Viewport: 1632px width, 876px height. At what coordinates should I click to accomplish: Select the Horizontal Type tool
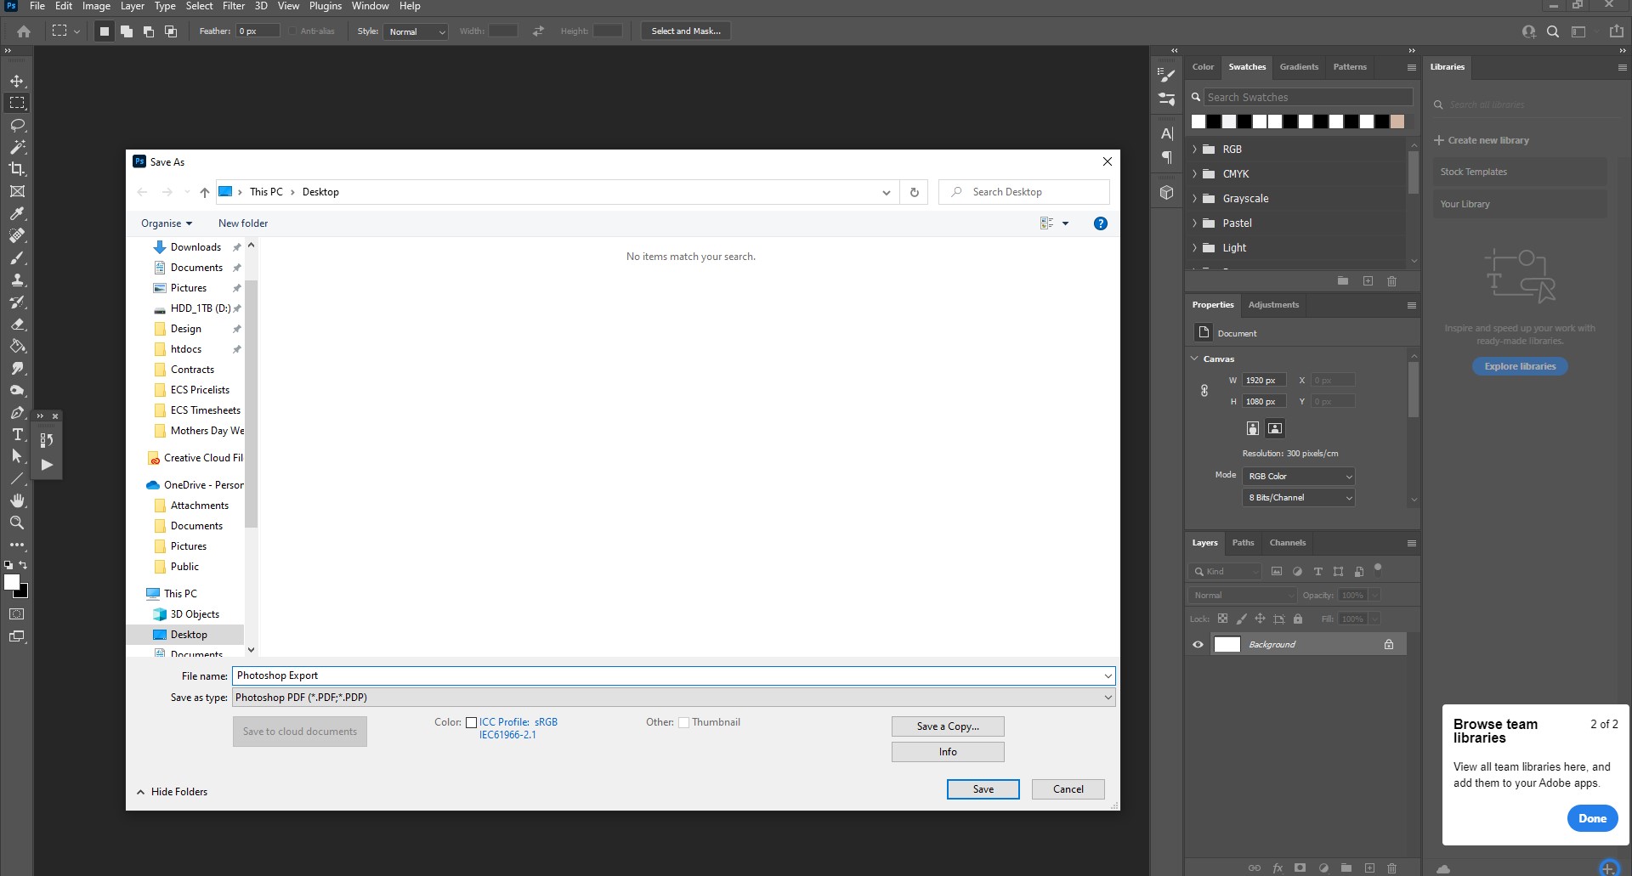coord(17,435)
